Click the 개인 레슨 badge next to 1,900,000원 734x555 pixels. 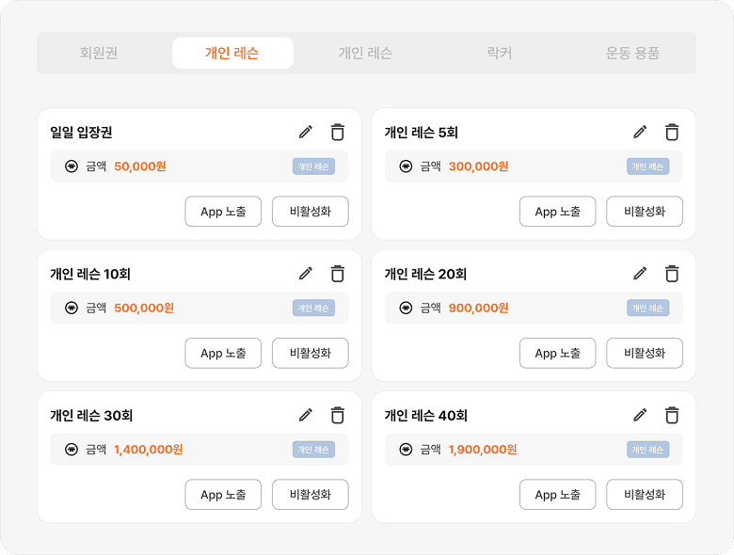tap(647, 450)
